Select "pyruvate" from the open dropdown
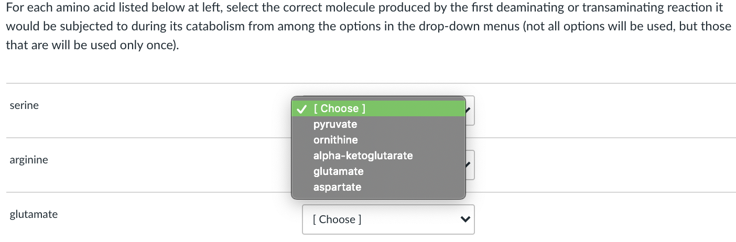 pos(335,124)
